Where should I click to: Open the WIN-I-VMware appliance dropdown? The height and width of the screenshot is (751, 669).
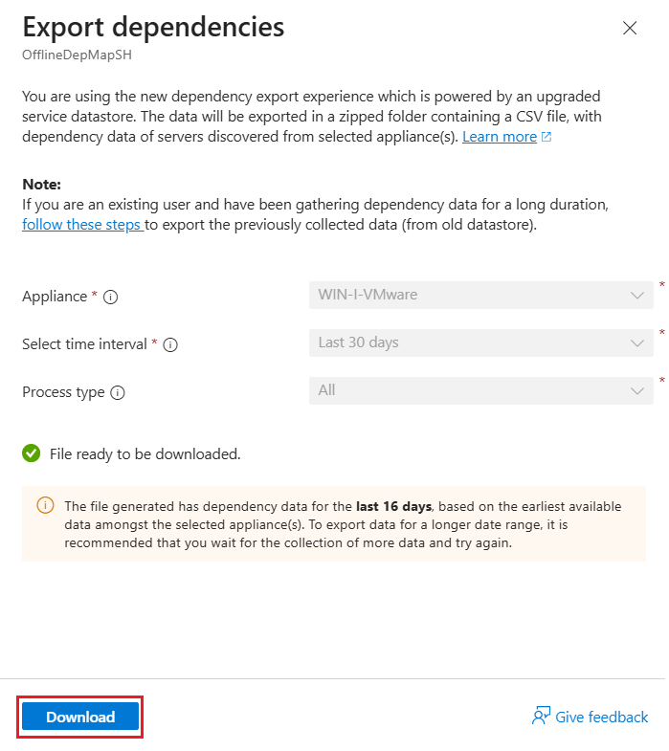481,295
